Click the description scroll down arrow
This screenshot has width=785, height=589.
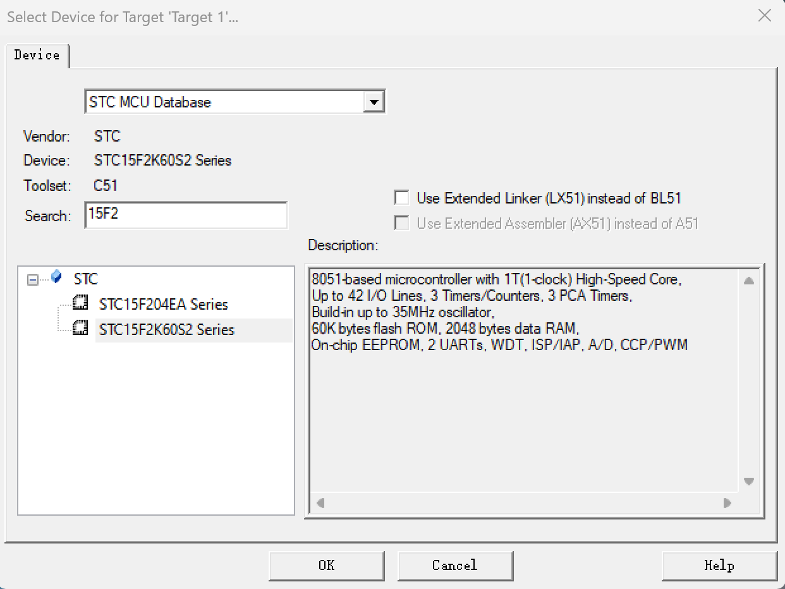749,482
